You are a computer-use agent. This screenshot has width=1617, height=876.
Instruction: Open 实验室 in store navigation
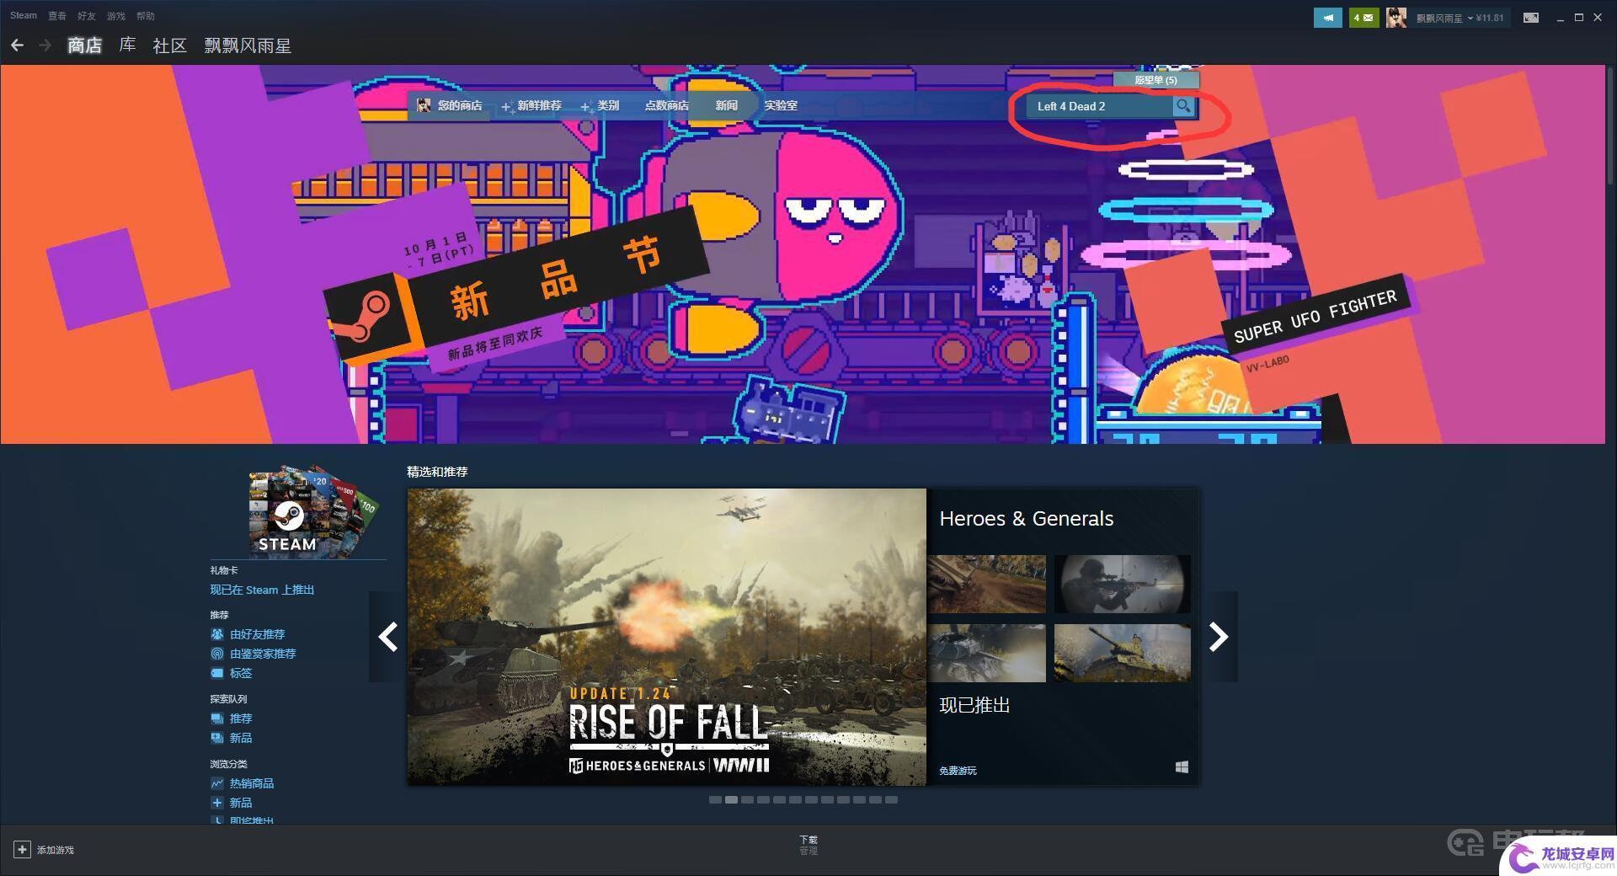tap(781, 105)
